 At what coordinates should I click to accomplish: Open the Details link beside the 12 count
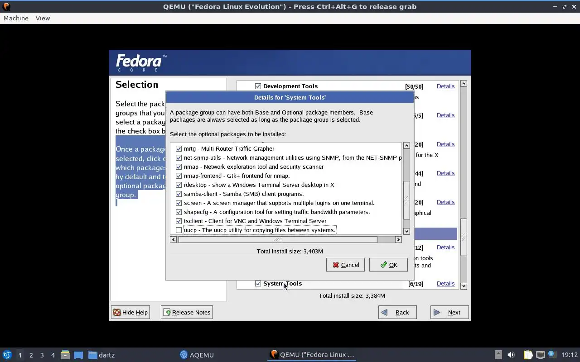tap(445, 247)
